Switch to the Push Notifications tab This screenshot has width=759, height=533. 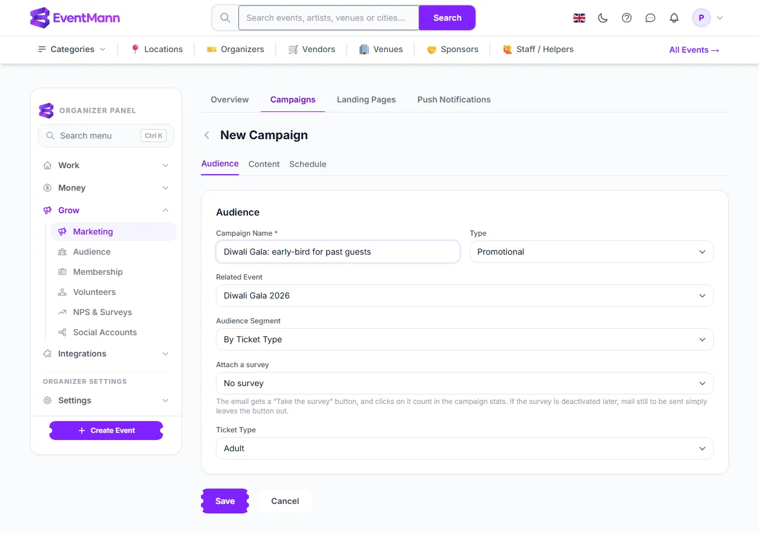tap(454, 99)
